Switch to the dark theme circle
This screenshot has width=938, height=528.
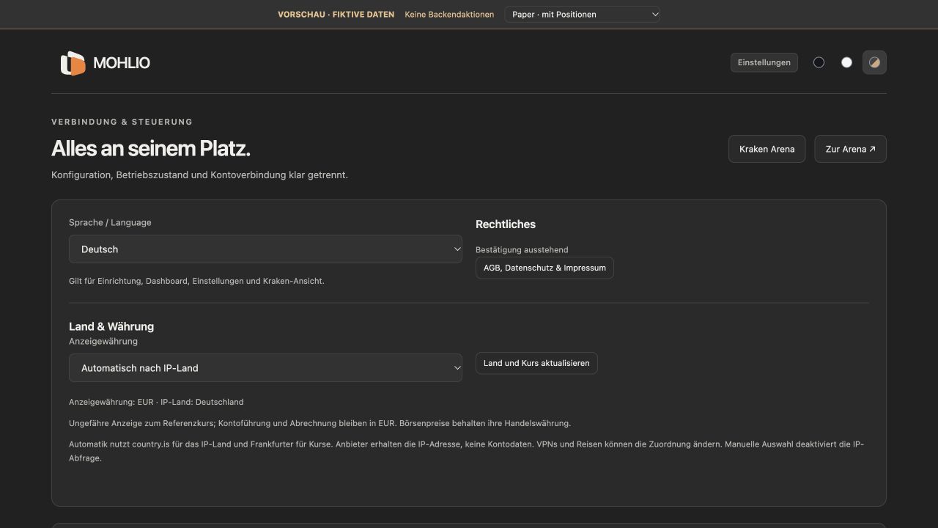tap(819, 62)
